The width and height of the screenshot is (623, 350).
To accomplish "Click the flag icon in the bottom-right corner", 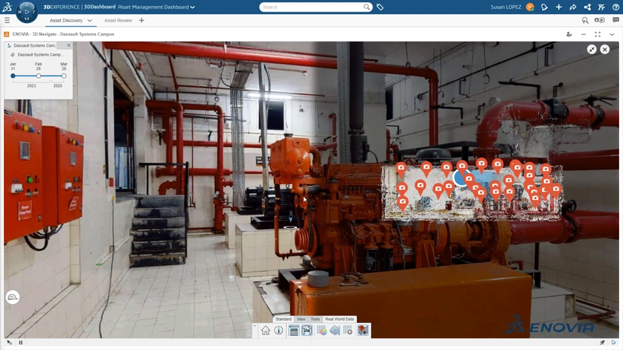I will click(613, 342).
